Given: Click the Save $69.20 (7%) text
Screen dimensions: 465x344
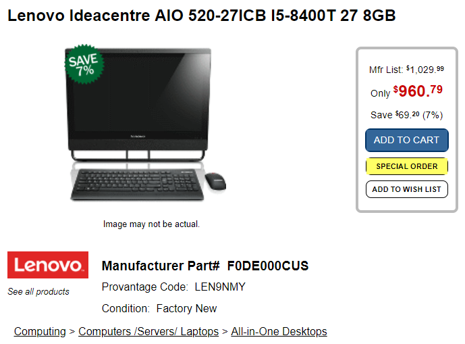Looking at the screenshot, I should point(406,115).
